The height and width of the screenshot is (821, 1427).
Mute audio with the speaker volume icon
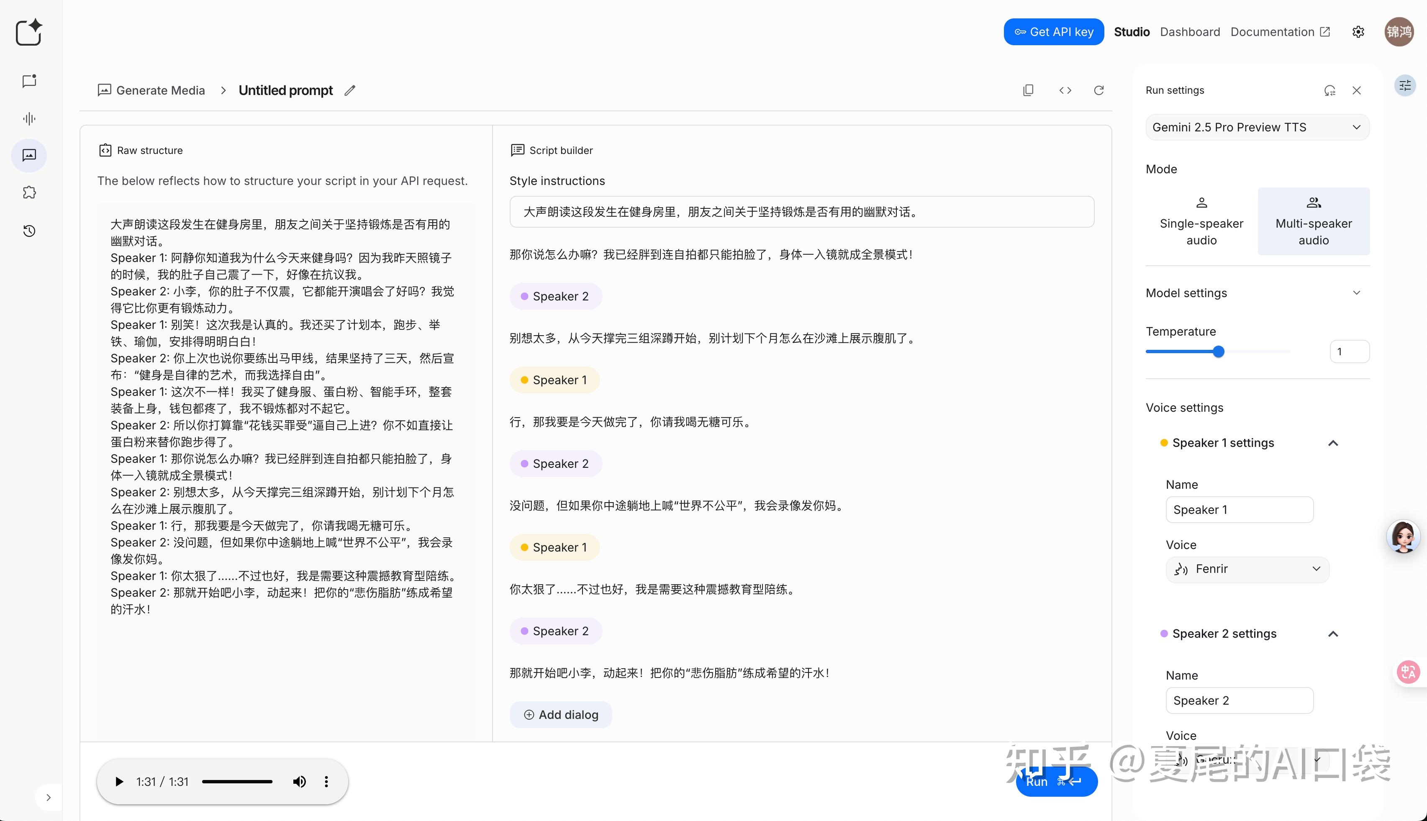point(299,782)
